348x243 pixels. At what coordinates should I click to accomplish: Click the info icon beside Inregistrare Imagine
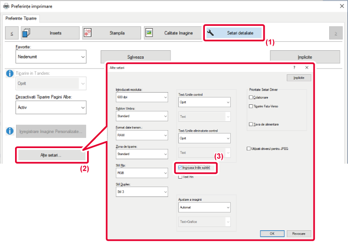(9, 131)
